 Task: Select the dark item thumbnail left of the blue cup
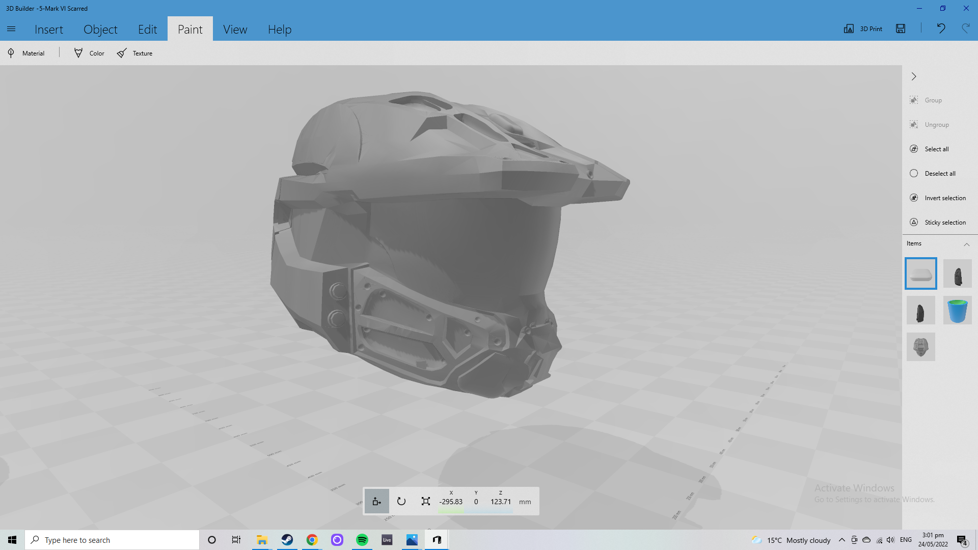[920, 310]
